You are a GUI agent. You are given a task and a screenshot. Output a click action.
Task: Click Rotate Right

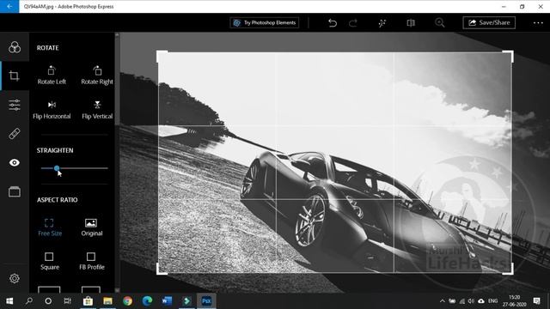[x=97, y=76]
